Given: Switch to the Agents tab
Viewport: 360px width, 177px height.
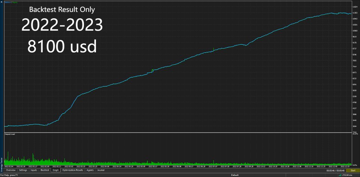Looking at the screenshot, I should [90, 170].
